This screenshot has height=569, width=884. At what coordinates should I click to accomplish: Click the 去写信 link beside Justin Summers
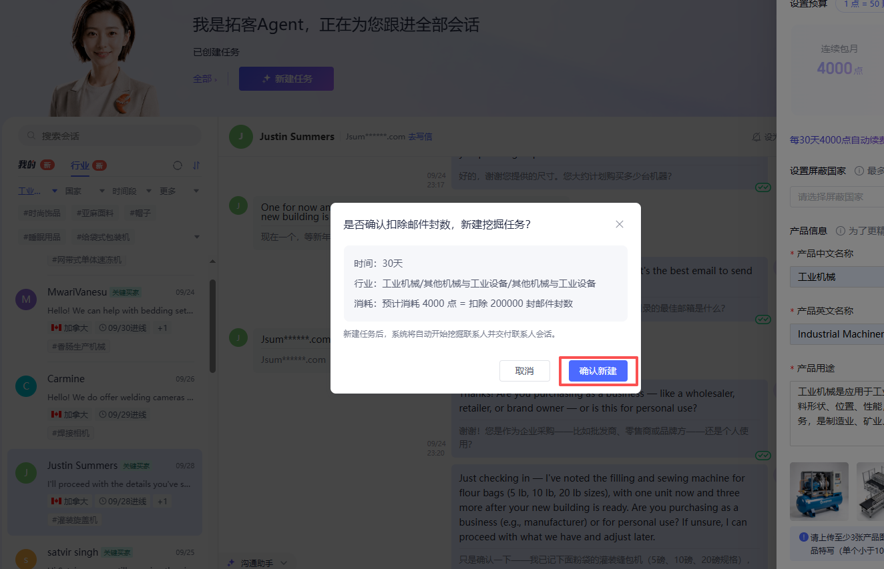click(x=420, y=137)
